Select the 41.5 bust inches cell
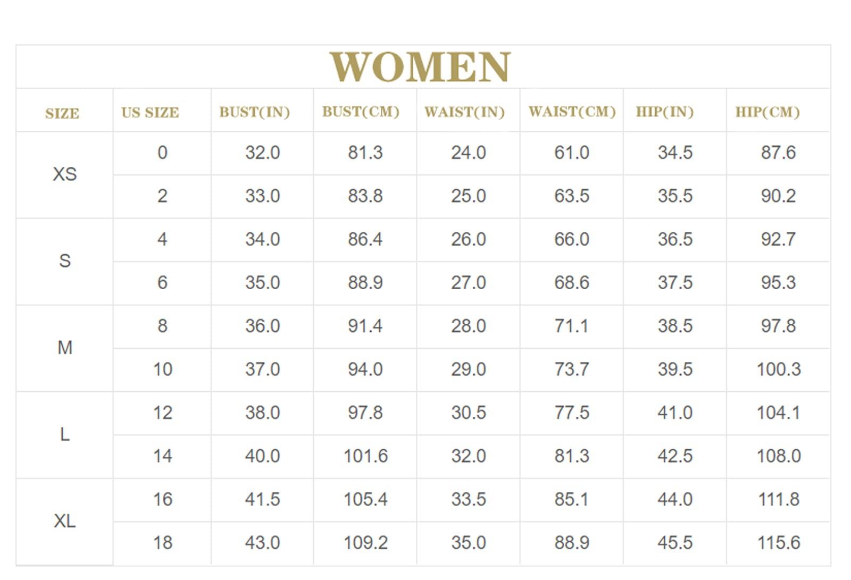The width and height of the screenshot is (851, 580). pos(262,499)
